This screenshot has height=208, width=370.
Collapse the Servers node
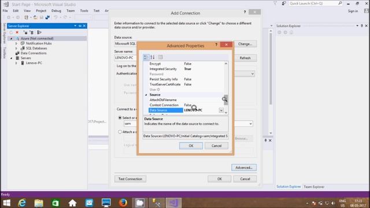tap(11, 58)
